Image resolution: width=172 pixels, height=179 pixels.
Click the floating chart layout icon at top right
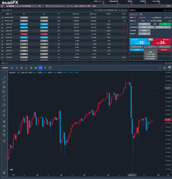coord(169,68)
